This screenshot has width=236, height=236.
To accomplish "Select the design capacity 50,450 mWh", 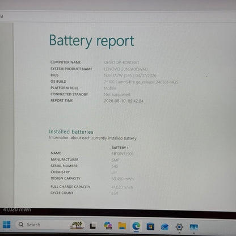I will pos(123,179).
